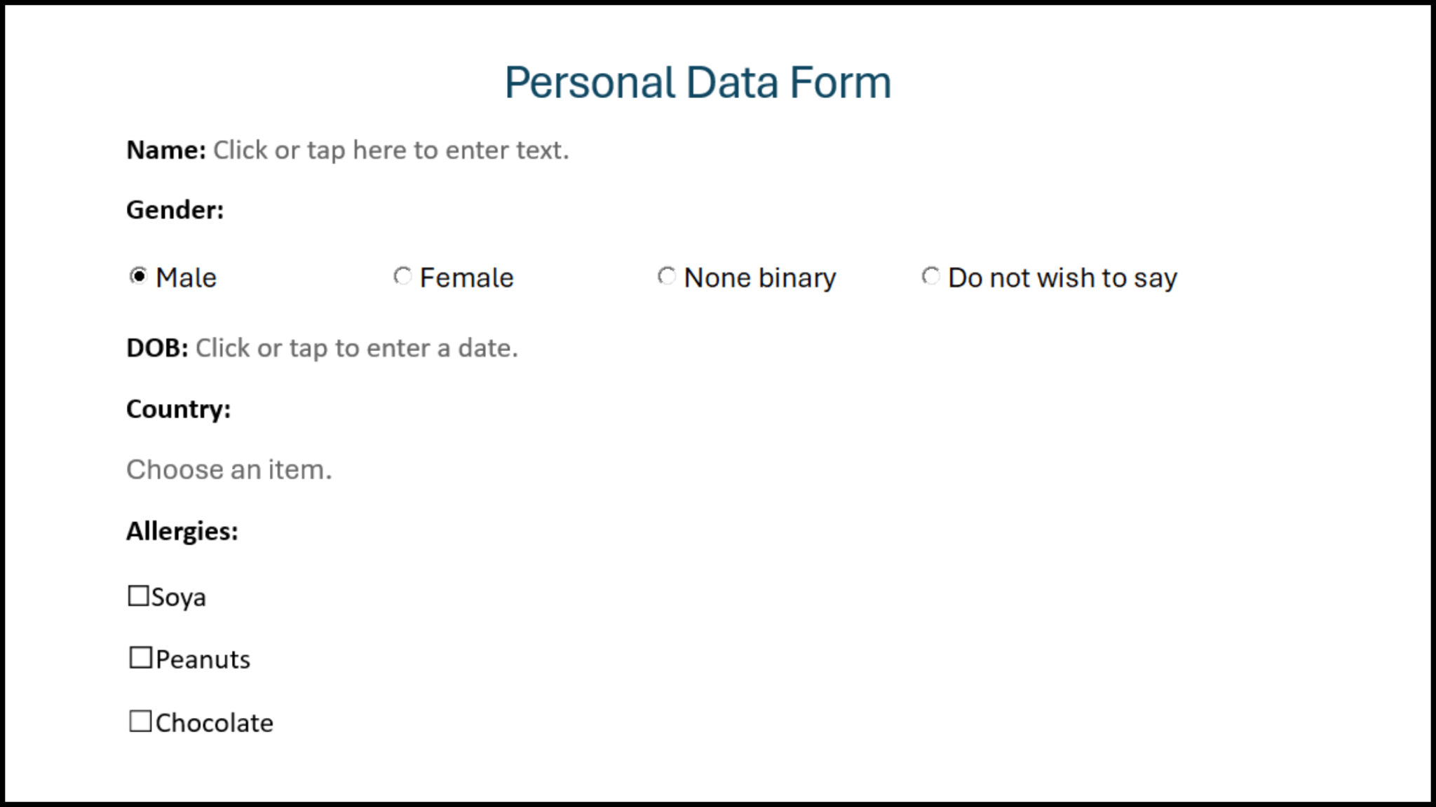This screenshot has height=807, width=1436.
Task: Click the enter a date placeholder text
Action: [358, 348]
